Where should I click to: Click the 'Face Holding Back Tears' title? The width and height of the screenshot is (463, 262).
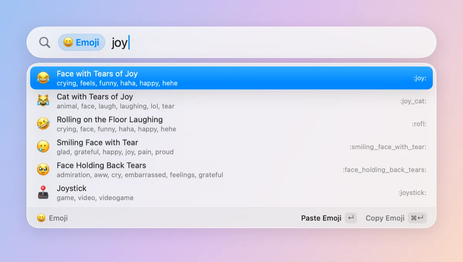click(101, 165)
